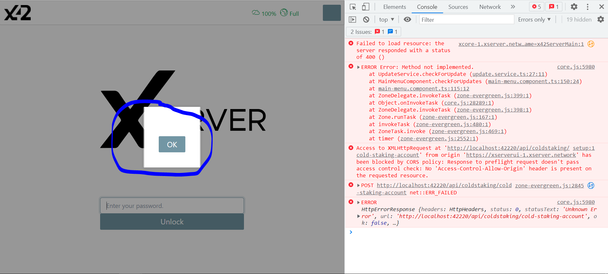The height and width of the screenshot is (274, 608).
Task: Expand the 'Method not implemented' error entry
Action: click(358, 67)
